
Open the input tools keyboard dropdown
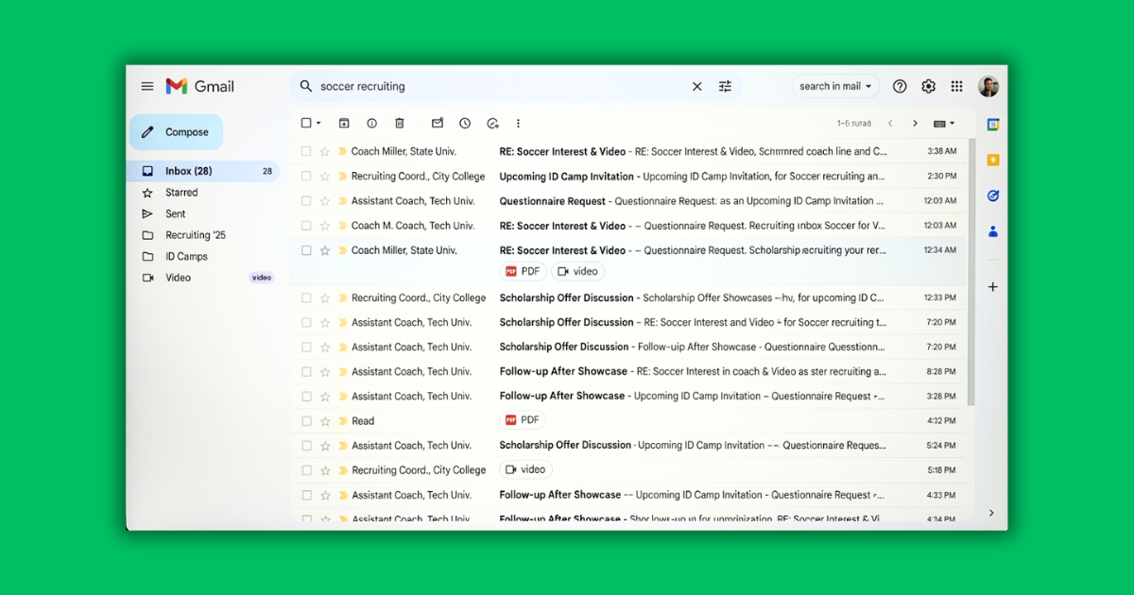click(944, 124)
